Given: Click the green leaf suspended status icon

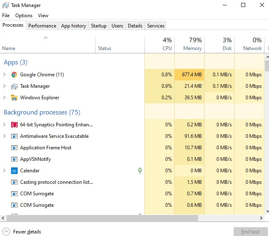Looking at the screenshot, I should pyautogui.click(x=140, y=171).
